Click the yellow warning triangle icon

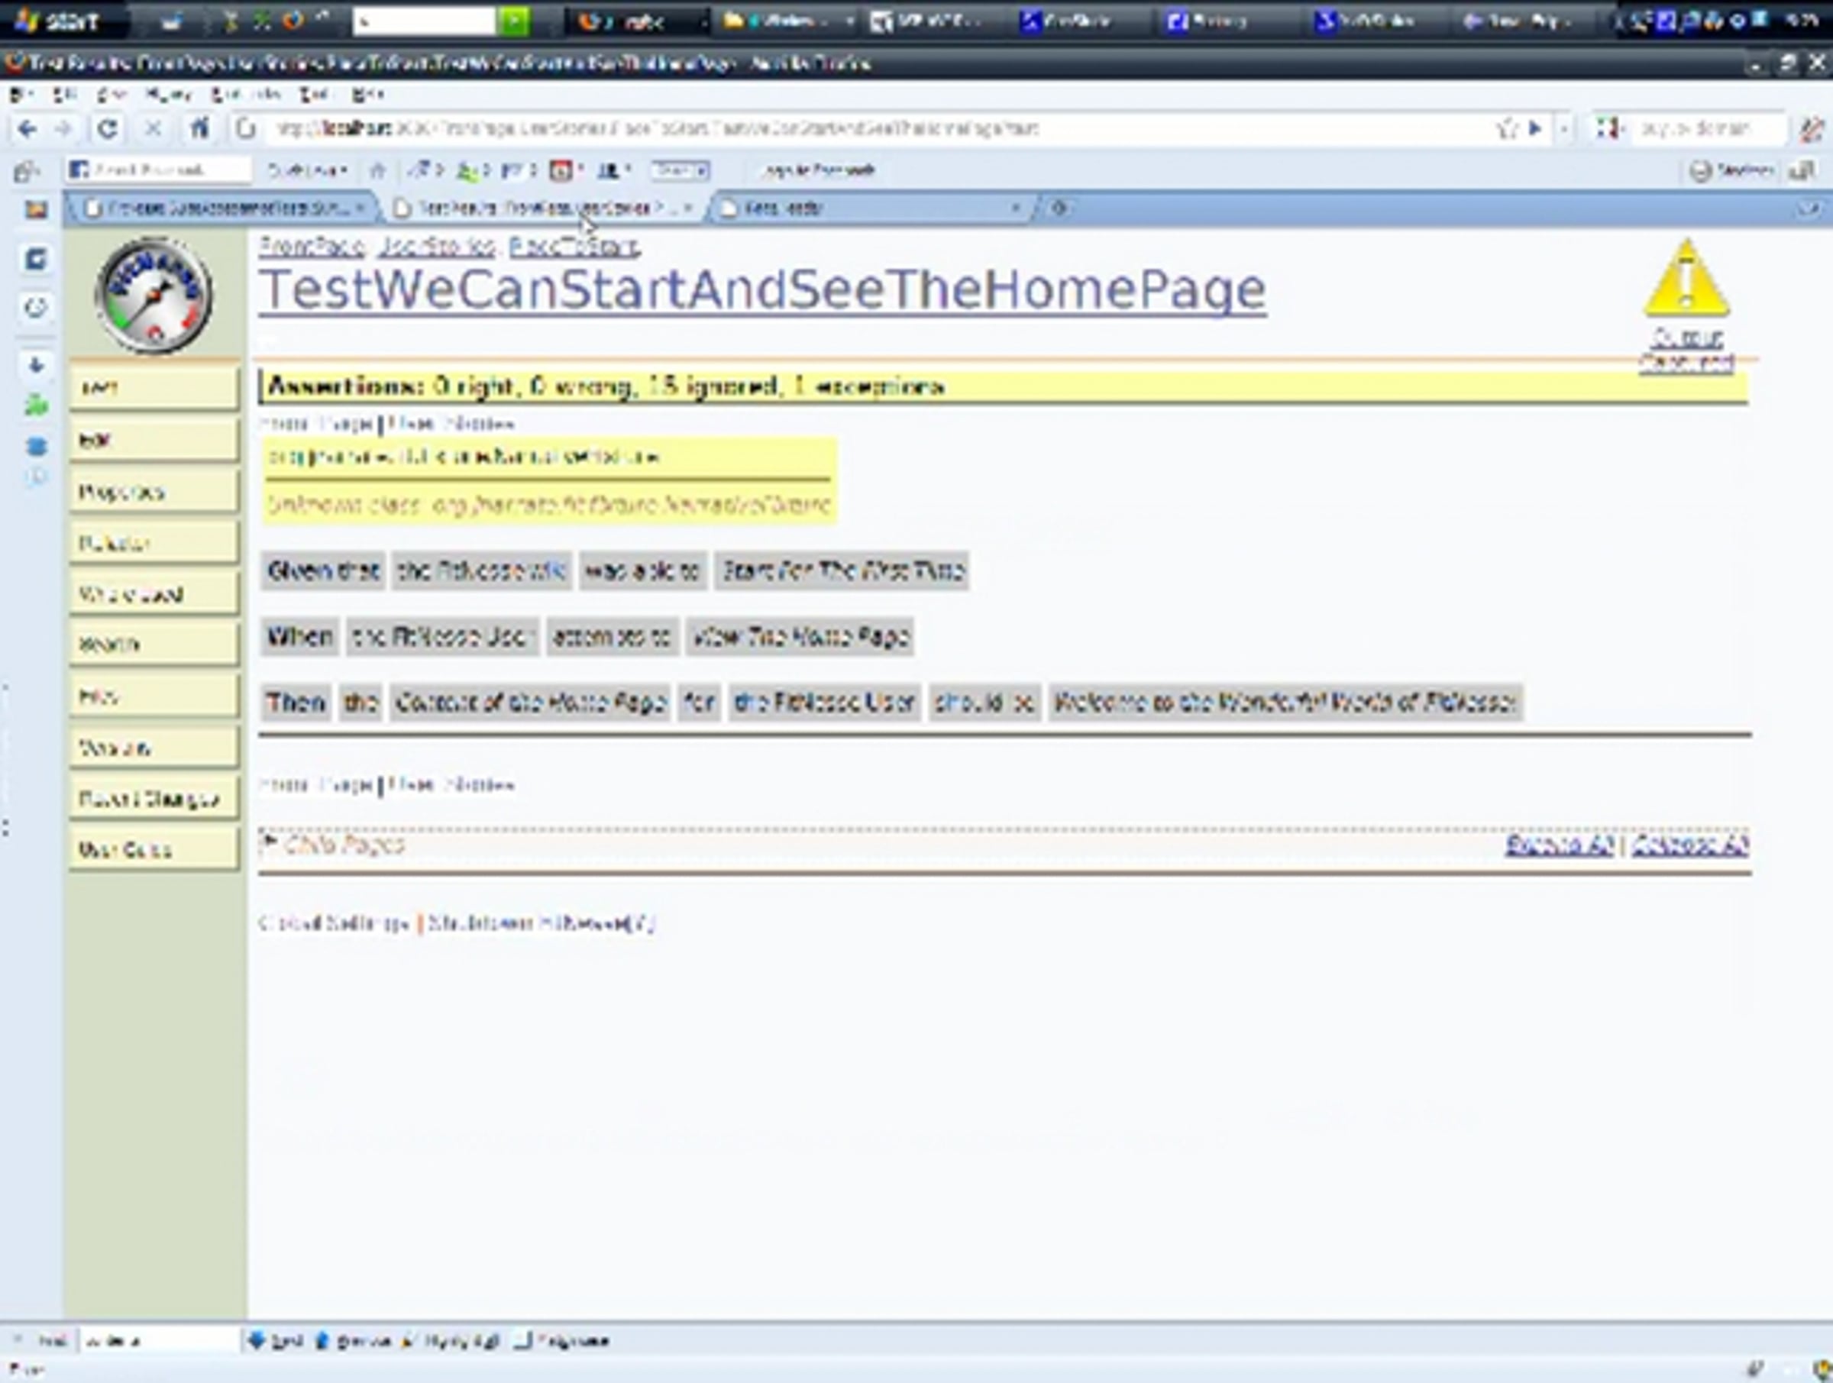coord(1686,280)
